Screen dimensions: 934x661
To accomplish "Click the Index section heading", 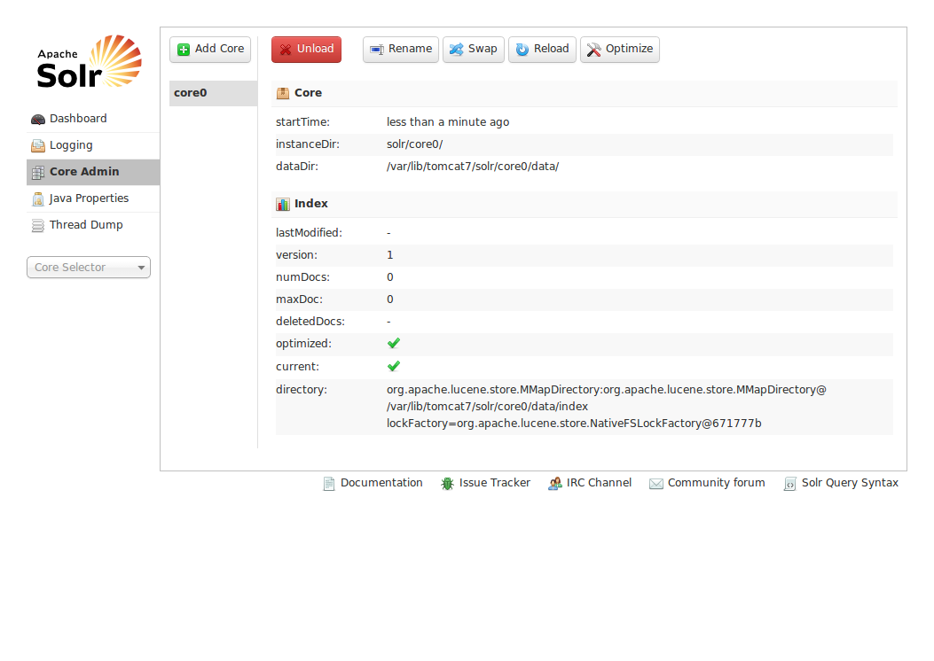I will click(x=311, y=204).
